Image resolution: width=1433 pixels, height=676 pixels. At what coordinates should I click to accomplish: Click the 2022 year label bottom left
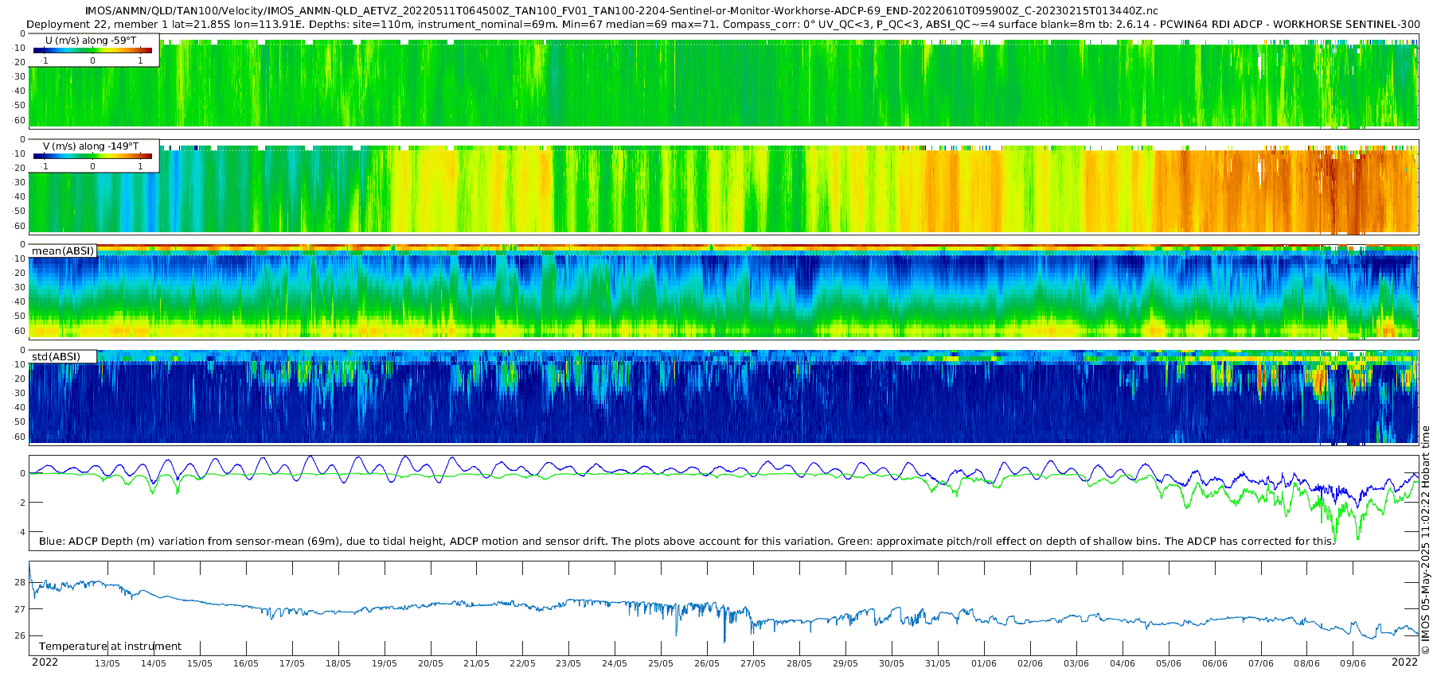pyautogui.click(x=45, y=662)
